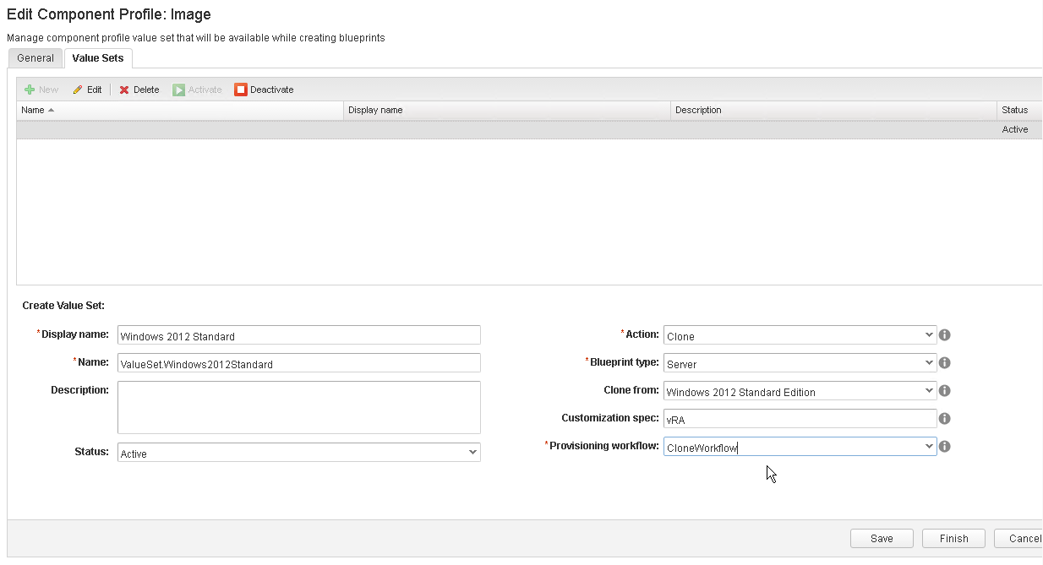1043x565 pixels.
Task: Open the Action dropdown
Action: (800, 335)
